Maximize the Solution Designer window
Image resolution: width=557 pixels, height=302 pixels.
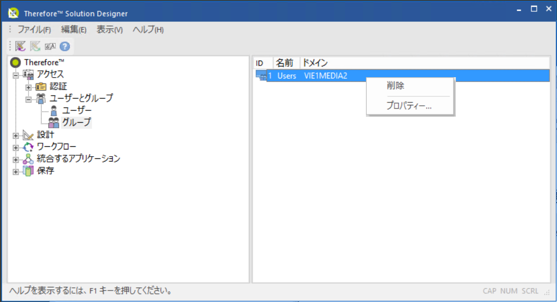pyautogui.click(x=534, y=9)
